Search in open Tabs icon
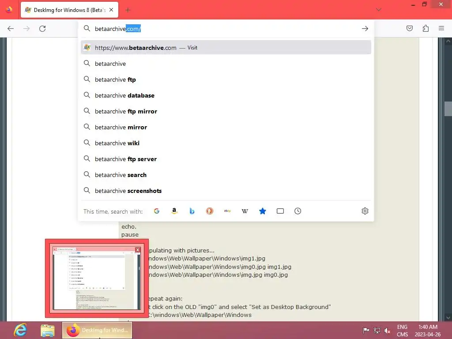The height and width of the screenshot is (339, 452). click(280, 211)
